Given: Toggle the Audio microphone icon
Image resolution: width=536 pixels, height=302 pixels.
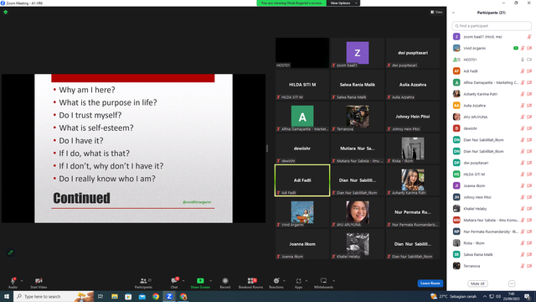Looking at the screenshot, I should pyautogui.click(x=13, y=281).
